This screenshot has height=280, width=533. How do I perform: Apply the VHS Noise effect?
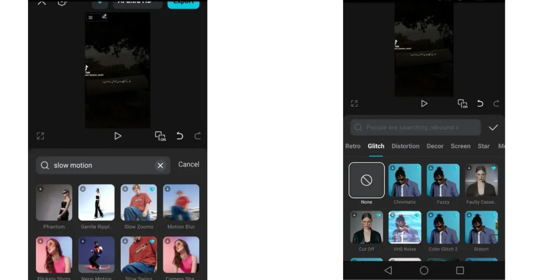(405, 227)
